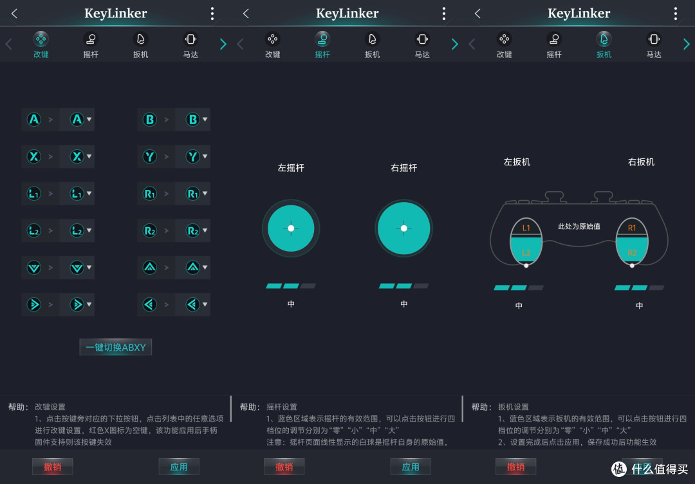Adjust the level bar under 右摇杆

tap(403, 286)
